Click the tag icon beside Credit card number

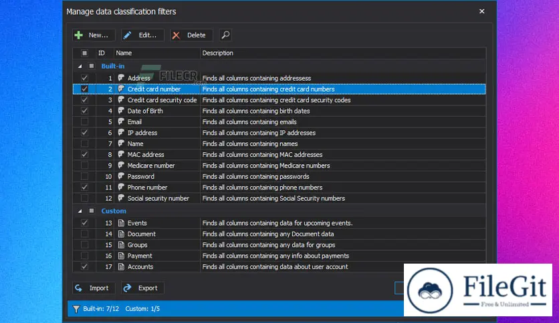(x=121, y=89)
